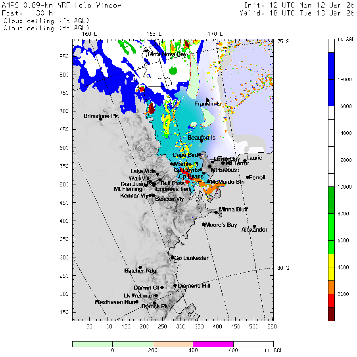
Task: Click the 170 E longitude label
Action: 215,34
